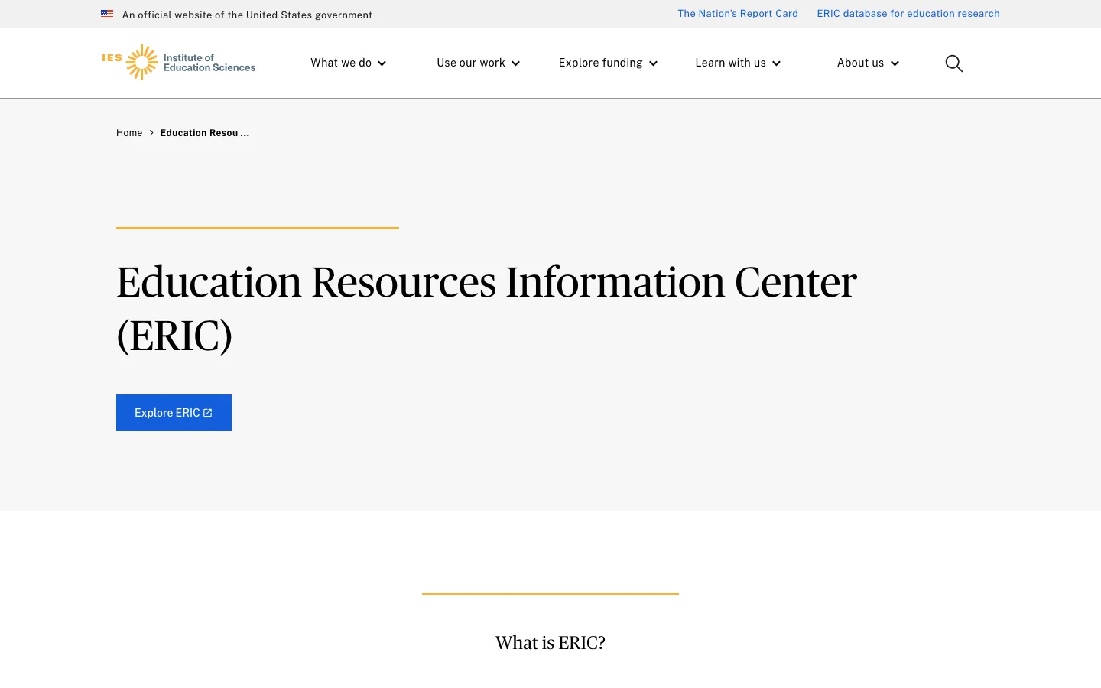Click the Education Resou… breadcrumb item
Screen dimensions: 1101x688
coord(204,133)
